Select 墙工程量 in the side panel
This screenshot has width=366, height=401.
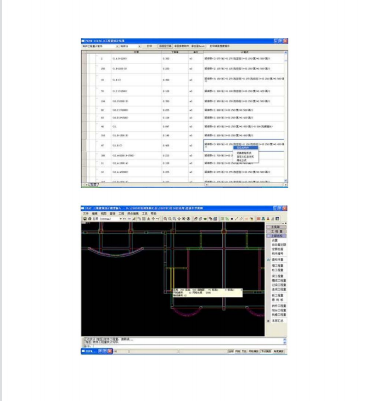[277, 265]
